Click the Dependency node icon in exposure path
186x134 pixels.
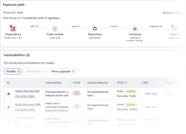[13, 28]
